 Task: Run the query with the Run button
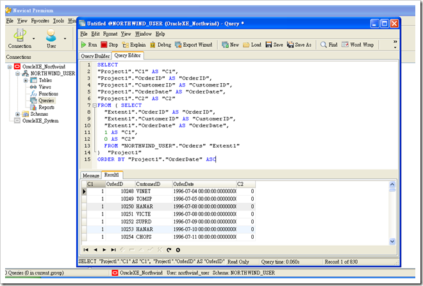88,45
